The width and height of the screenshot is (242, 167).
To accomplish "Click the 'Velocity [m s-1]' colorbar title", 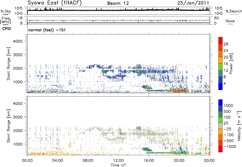I will (239, 126).
